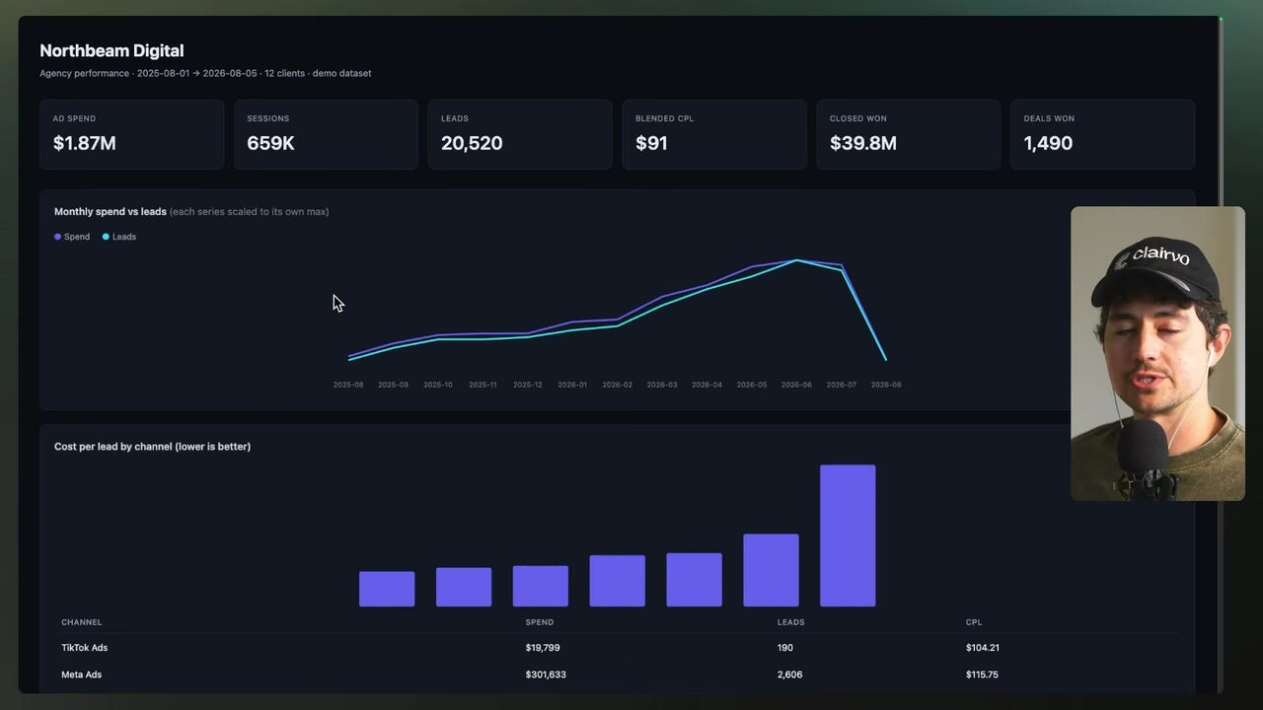Screen dimensions: 1263x710
Task: Click the TikTok Ads leads value 190
Action: [x=785, y=648]
